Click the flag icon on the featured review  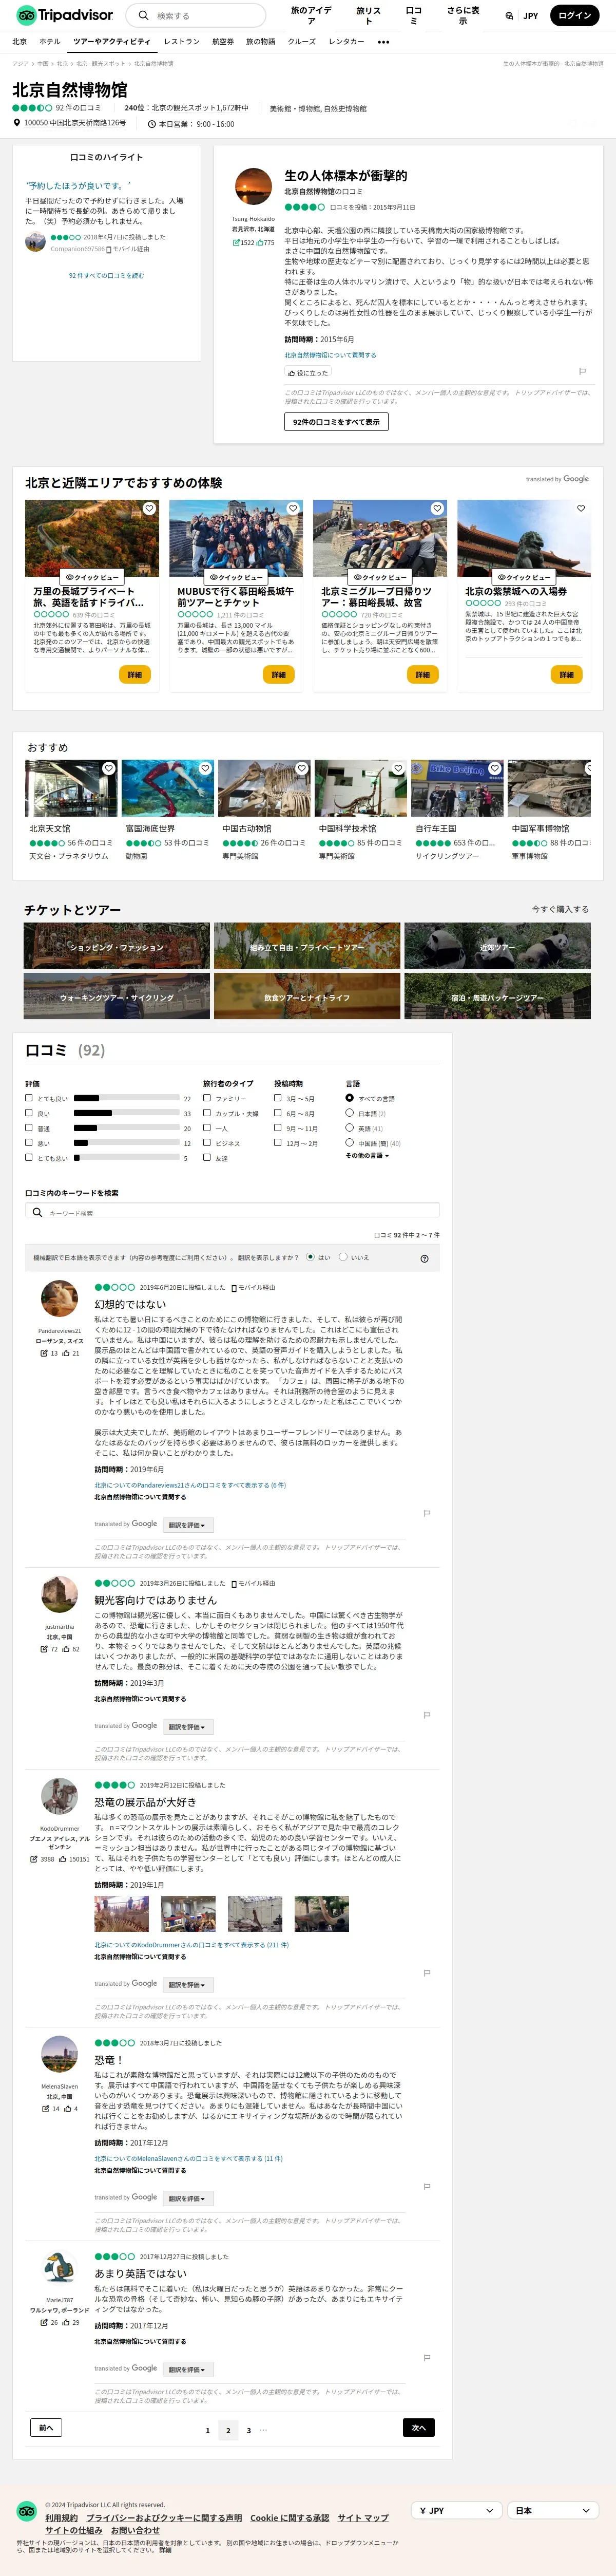(582, 372)
